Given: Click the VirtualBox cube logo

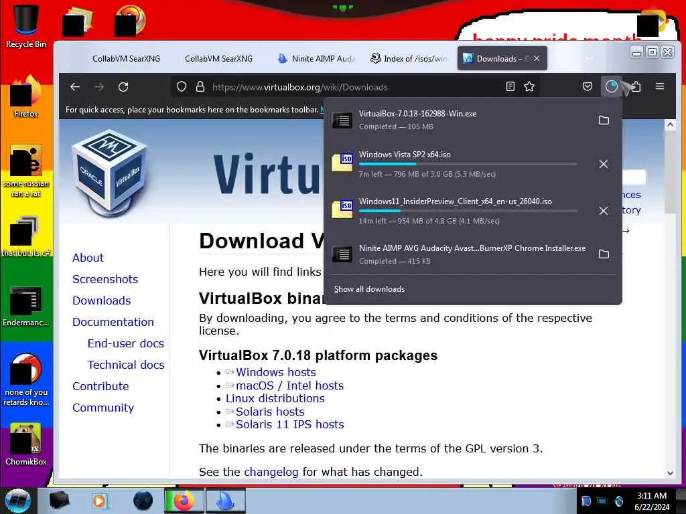Looking at the screenshot, I should pos(111,173).
